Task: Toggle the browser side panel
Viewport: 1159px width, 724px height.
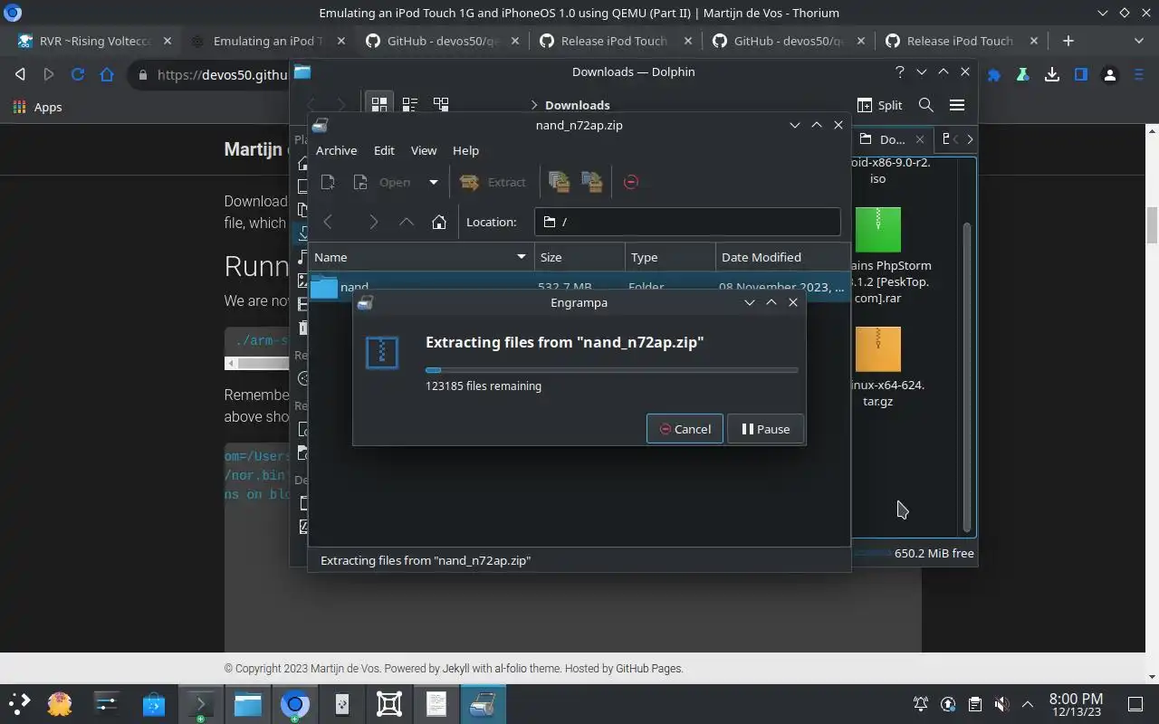Action: coord(1080,75)
